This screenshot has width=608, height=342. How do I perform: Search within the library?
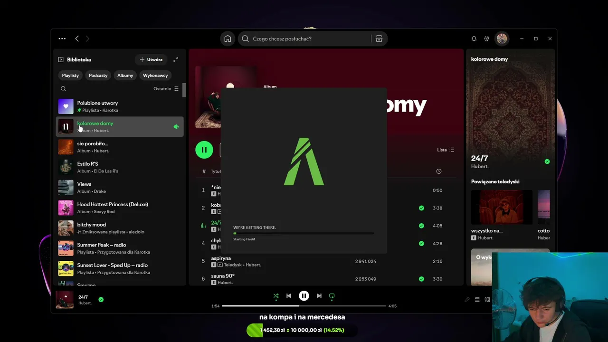pos(63,89)
